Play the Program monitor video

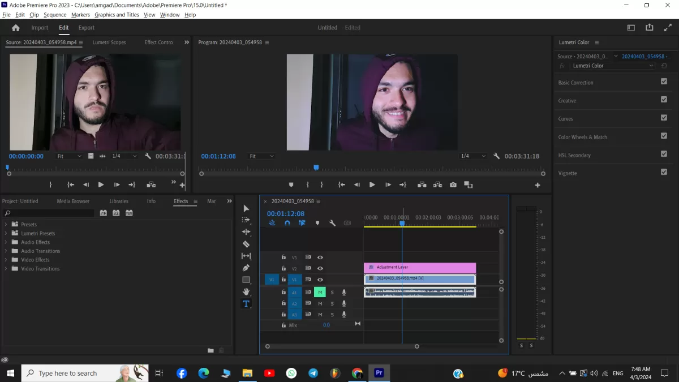(x=372, y=184)
